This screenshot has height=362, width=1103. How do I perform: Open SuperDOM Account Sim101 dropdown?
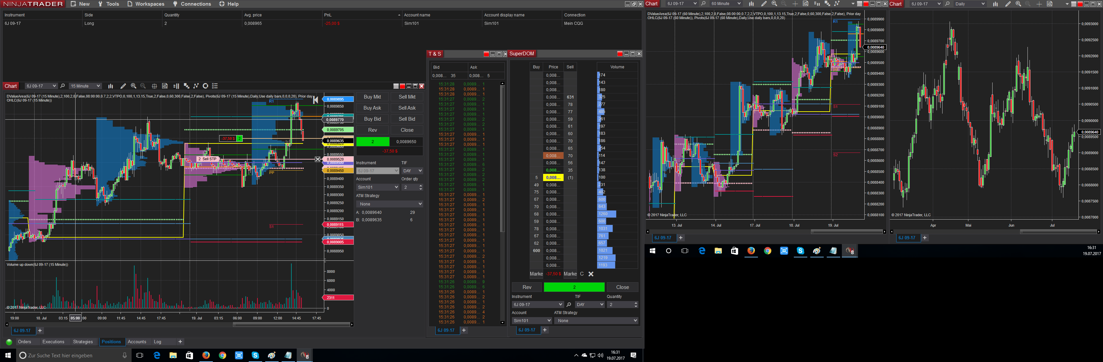532,320
